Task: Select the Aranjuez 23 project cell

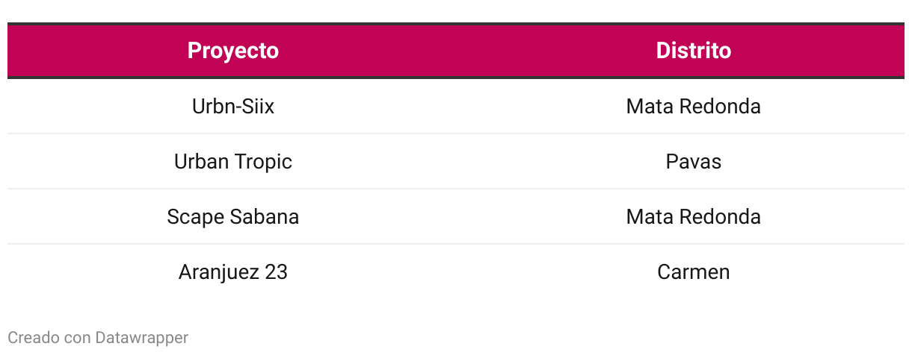Action: pyautogui.click(x=232, y=272)
